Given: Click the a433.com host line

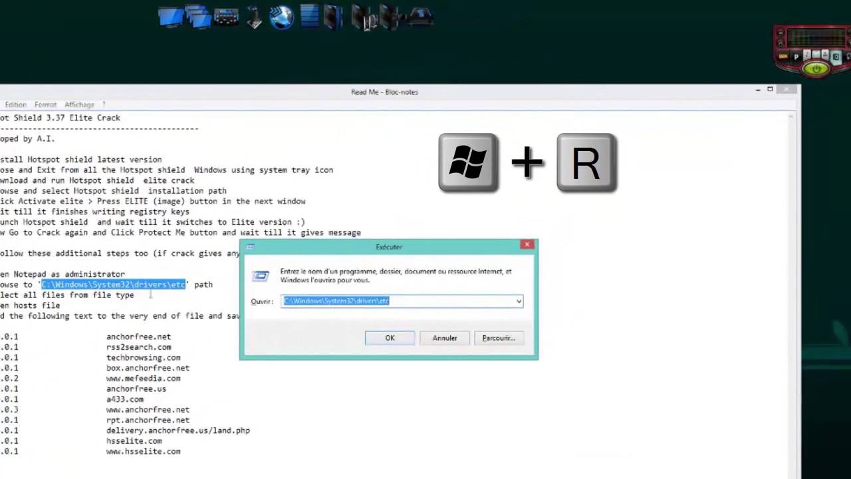Looking at the screenshot, I should point(124,399).
